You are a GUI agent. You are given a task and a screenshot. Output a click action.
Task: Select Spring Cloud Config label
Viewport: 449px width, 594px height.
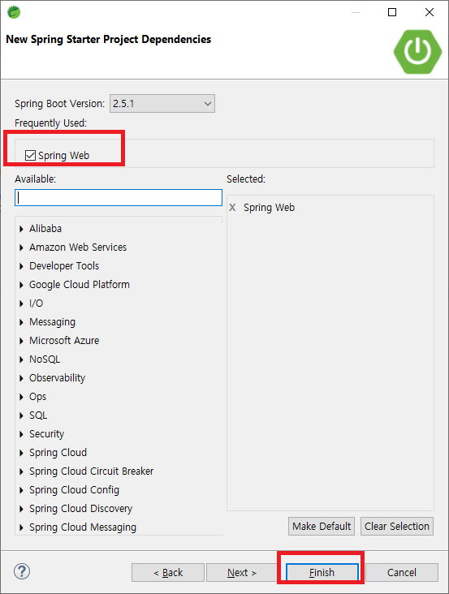click(x=74, y=490)
